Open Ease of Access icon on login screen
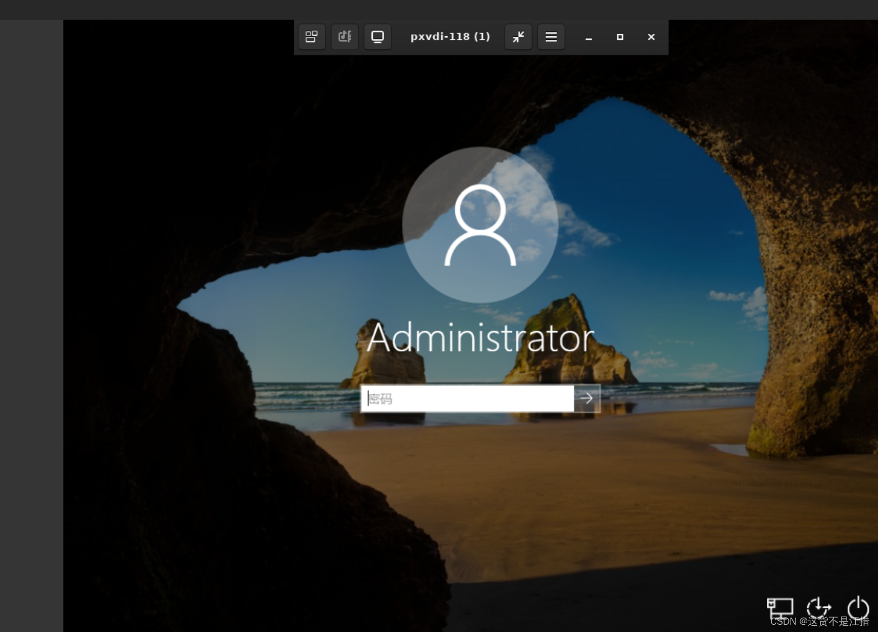This screenshot has width=878, height=632. click(819, 608)
